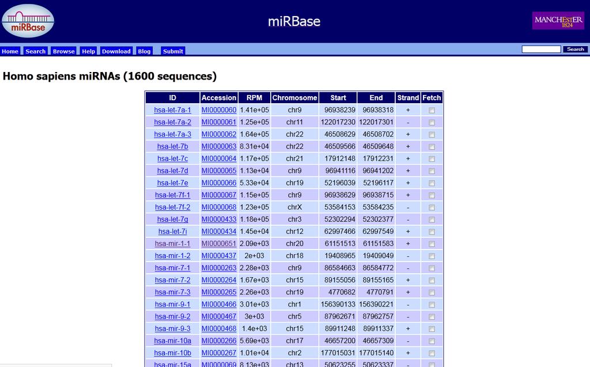Screen dimensions: 590x367
Task: Open the hsa-mir-7-1 ID link
Action: pyautogui.click(x=172, y=268)
